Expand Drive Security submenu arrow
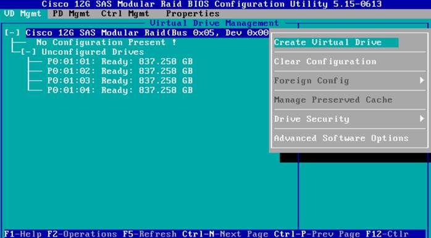This screenshot has height=238, width=431. coord(422,118)
